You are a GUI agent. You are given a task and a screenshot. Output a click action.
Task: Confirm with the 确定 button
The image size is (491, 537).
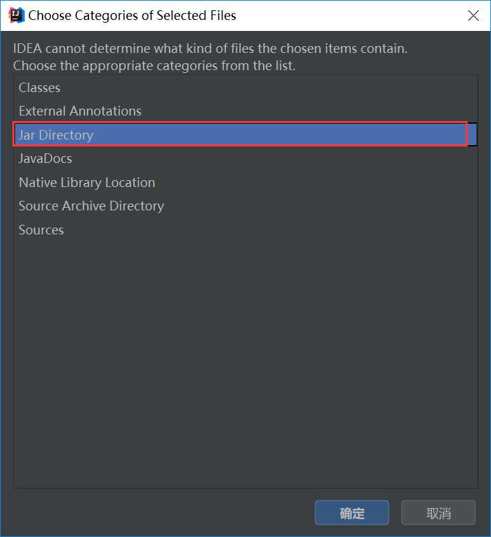[x=352, y=513]
